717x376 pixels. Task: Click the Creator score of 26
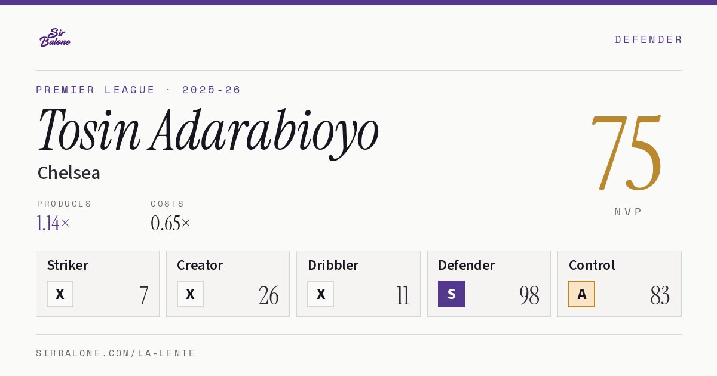(269, 295)
